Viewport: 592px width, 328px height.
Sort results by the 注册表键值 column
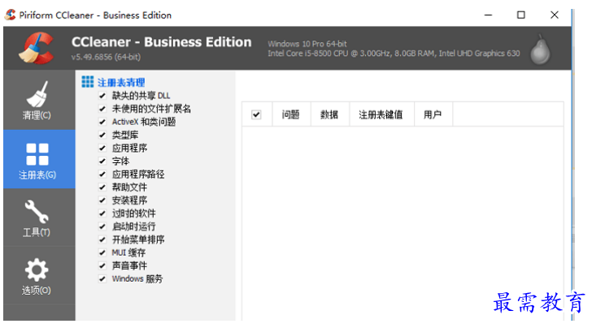[x=381, y=114]
